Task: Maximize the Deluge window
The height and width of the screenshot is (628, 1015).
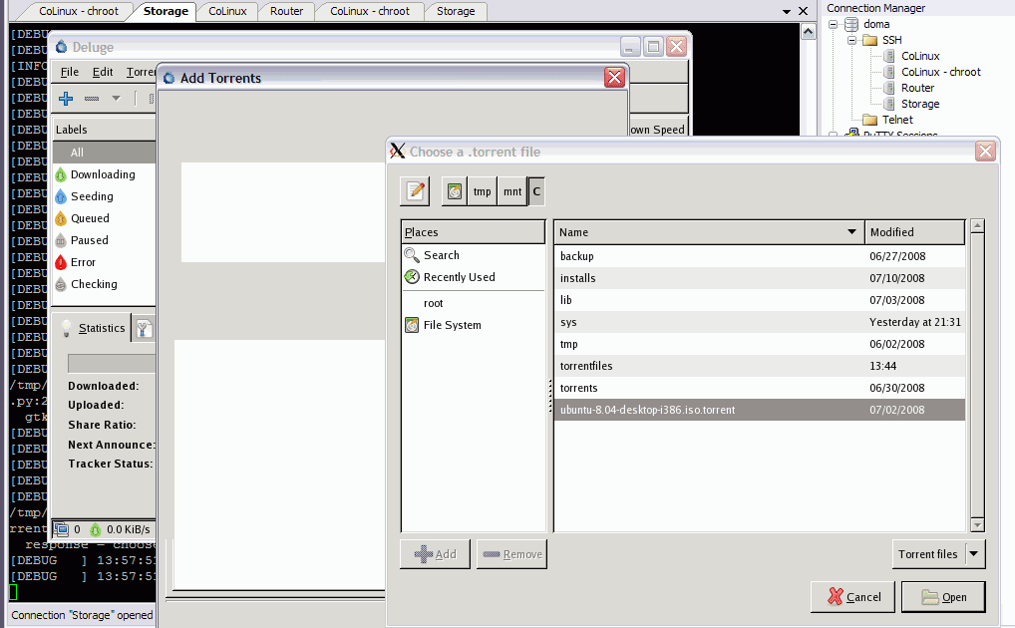Action: tap(653, 47)
